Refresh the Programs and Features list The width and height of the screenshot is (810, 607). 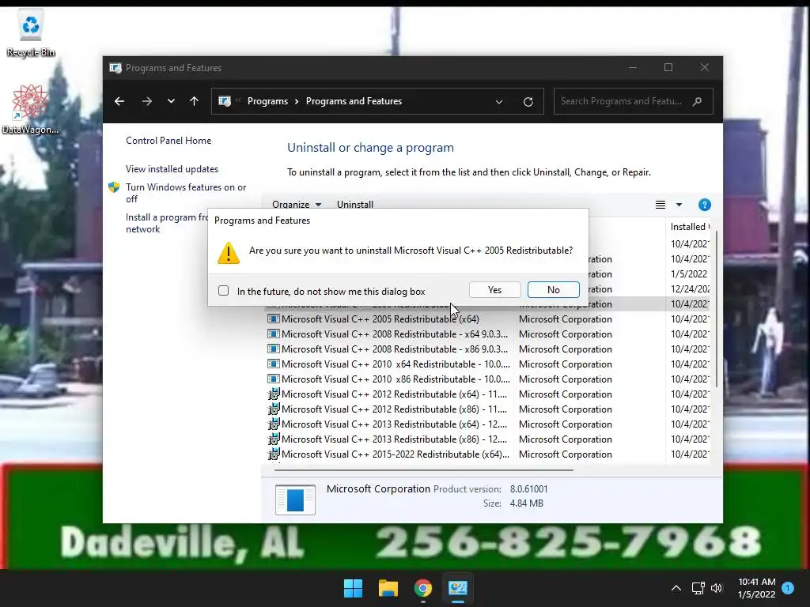click(528, 102)
